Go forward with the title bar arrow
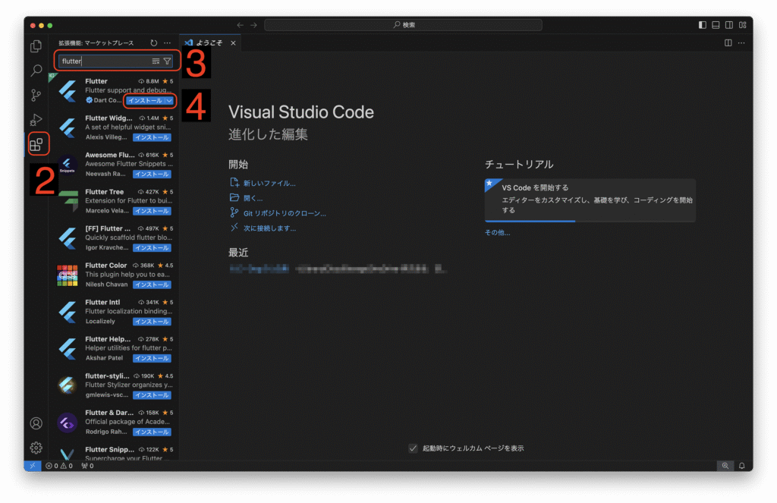This screenshot has width=777, height=503. [253, 25]
